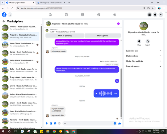Record a voice clip microphone icon
The height and width of the screenshot is (134, 167).
[47, 123]
